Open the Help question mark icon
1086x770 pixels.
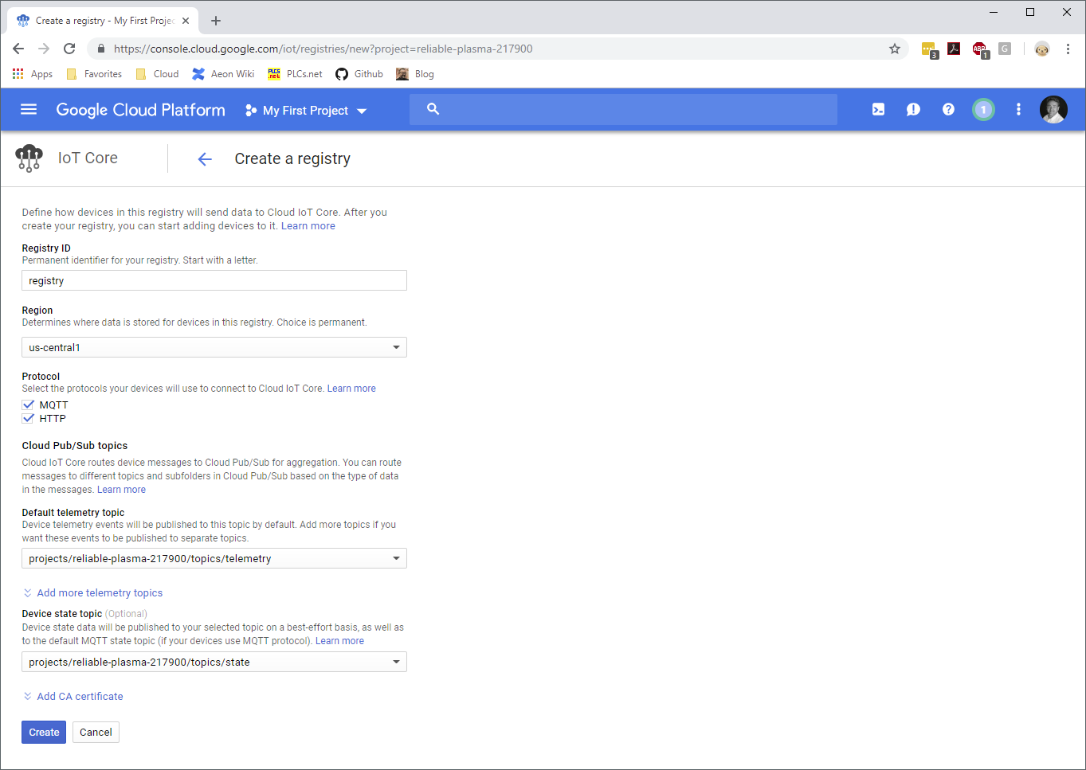pyautogui.click(x=948, y=110)
